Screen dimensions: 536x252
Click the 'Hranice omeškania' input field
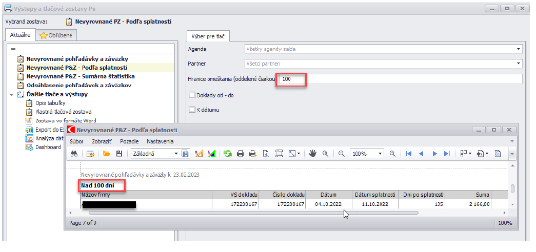[x=400, y=79]
